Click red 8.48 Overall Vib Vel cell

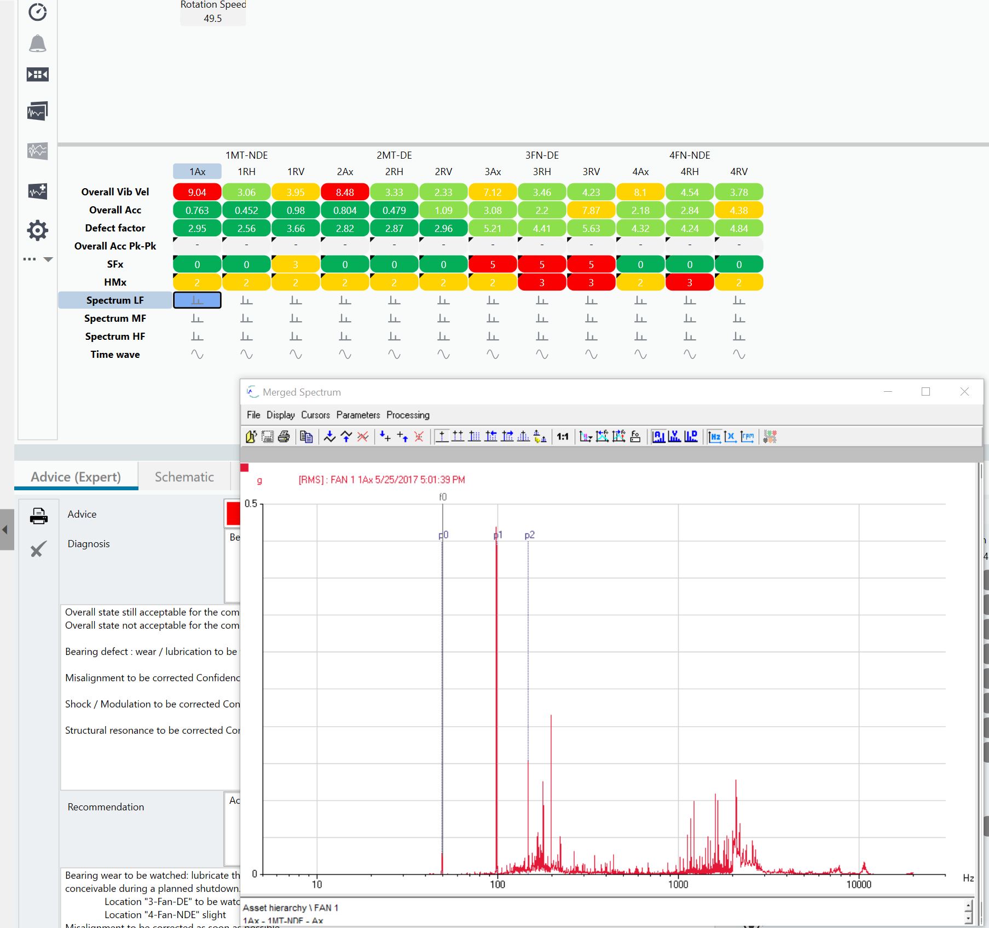coord(345,192)
